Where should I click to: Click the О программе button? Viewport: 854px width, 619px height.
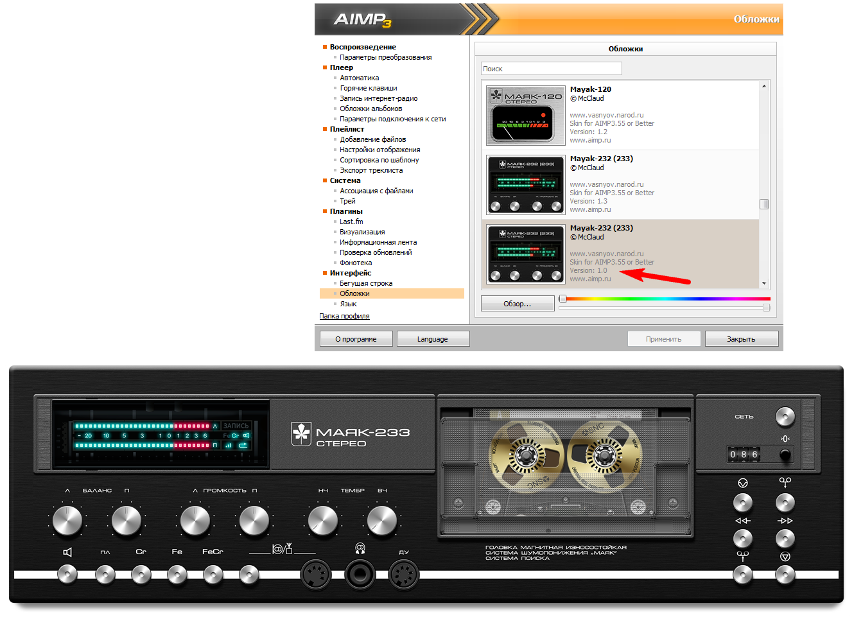(x=356, y=339)
